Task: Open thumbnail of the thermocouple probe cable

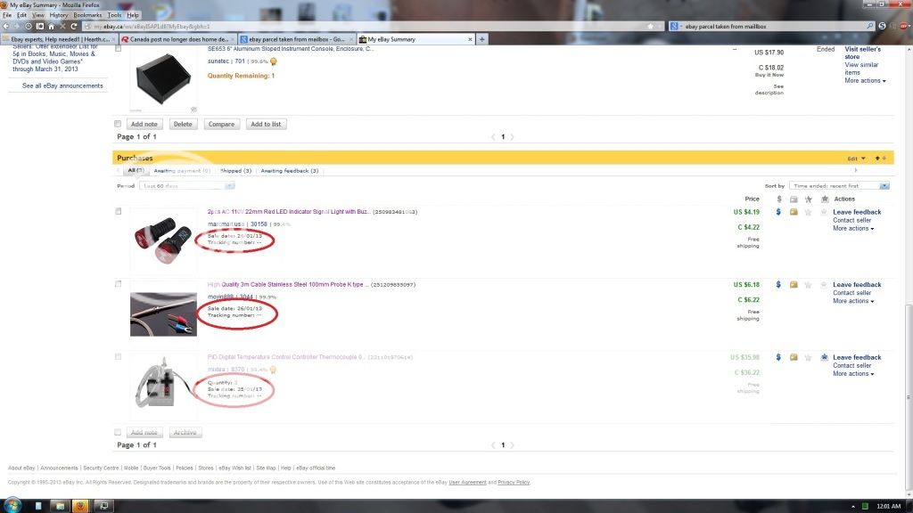Action: pos(163,314)
